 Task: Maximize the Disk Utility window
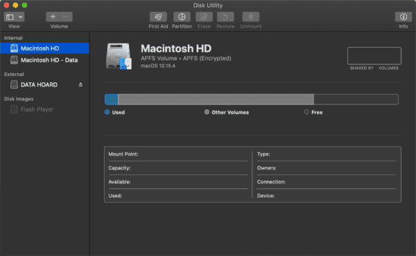point(24,5)
